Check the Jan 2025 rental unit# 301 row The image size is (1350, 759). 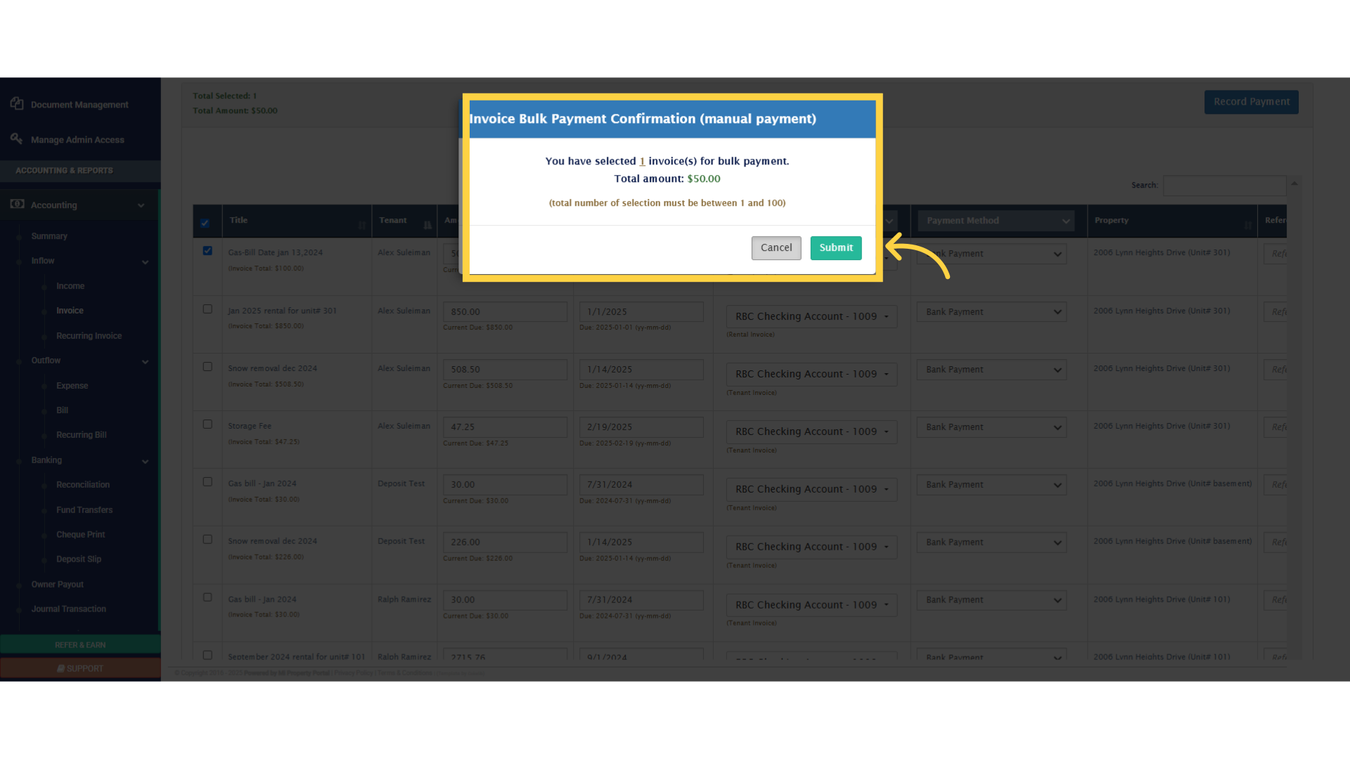[207, 309]
